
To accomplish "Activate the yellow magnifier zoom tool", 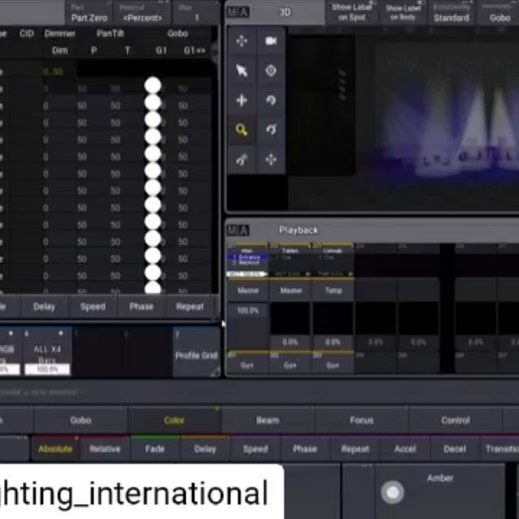I will pyautogui.click(x=242, y=130).
